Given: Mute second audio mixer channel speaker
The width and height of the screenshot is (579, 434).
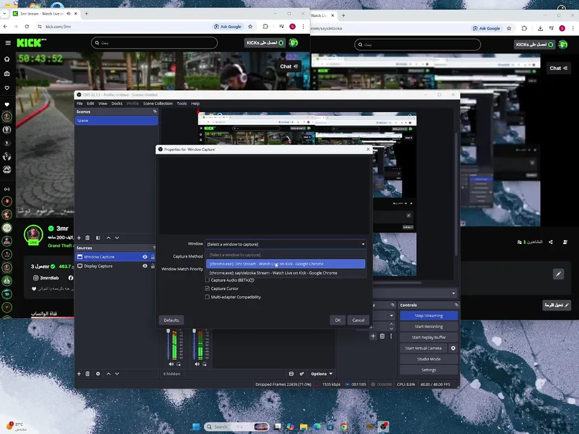Looking at the screenshot, I should (197, 364).
